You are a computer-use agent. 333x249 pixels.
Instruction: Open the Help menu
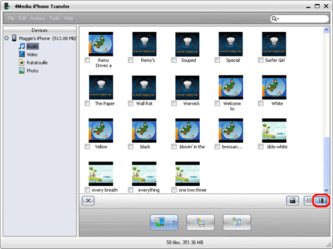[x=69, y=18]
